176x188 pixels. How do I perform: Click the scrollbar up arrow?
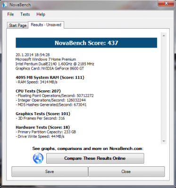(x=164, y=36)
